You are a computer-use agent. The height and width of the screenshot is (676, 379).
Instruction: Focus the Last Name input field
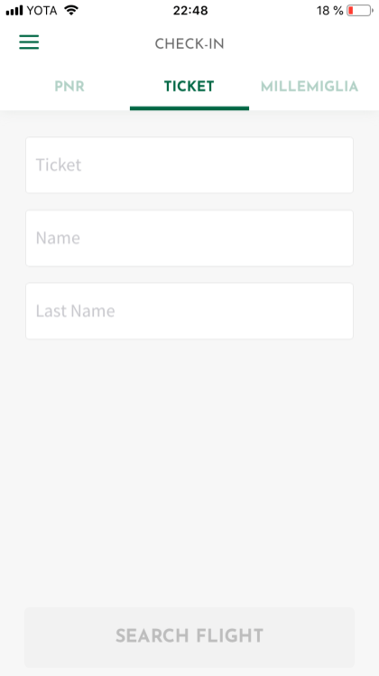[189, 311]
